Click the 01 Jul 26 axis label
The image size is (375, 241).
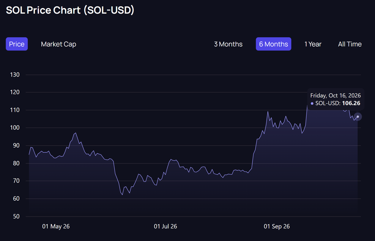pyautogui.click(x=166, y=226)
